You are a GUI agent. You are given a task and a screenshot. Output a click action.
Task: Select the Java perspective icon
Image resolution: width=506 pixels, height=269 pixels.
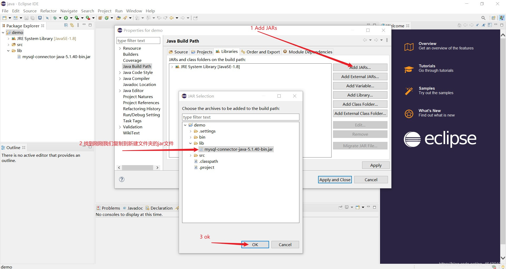pyautogui.click(x=502, y=18)
